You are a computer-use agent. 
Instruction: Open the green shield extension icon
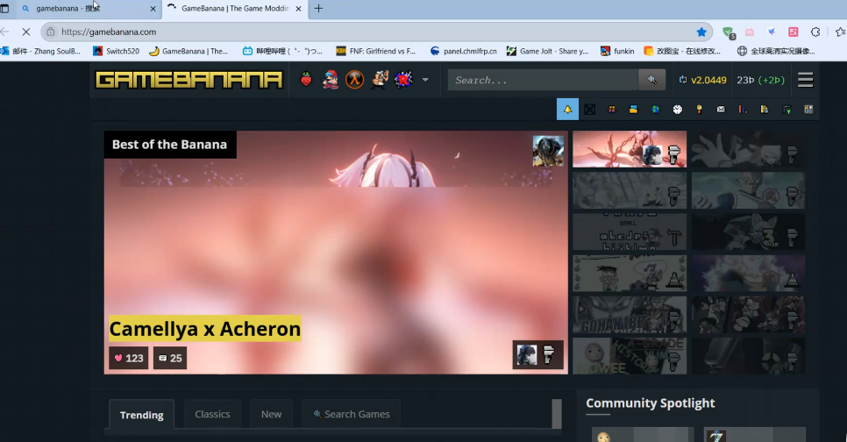728,32
